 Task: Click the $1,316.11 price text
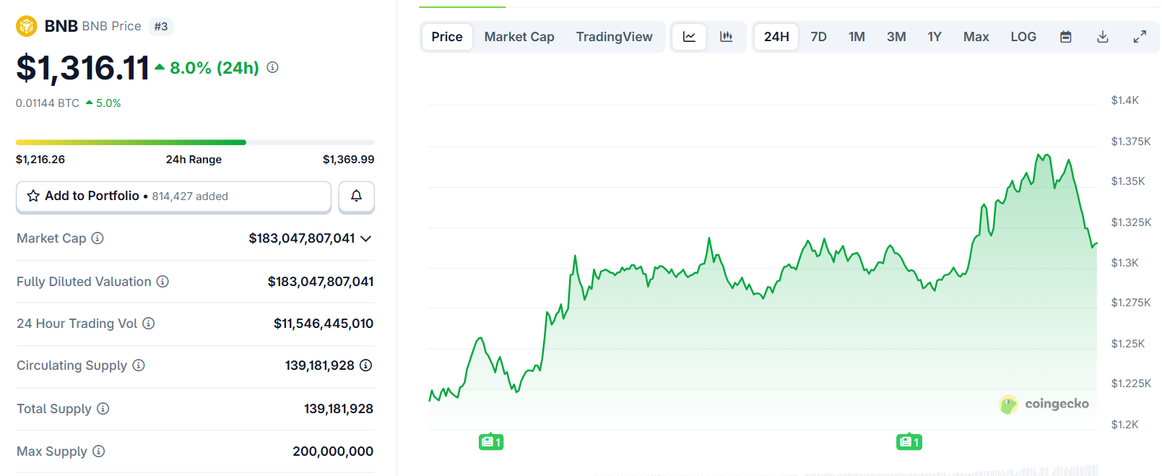coord(83,68)
